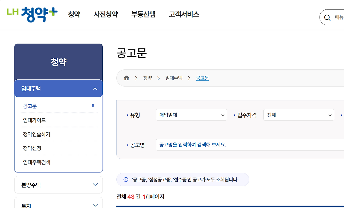Image resolution: width=344 pixels, height=208 pixels.
Task: Click the 공고명 search input field
Action: (x=250, y=145)
